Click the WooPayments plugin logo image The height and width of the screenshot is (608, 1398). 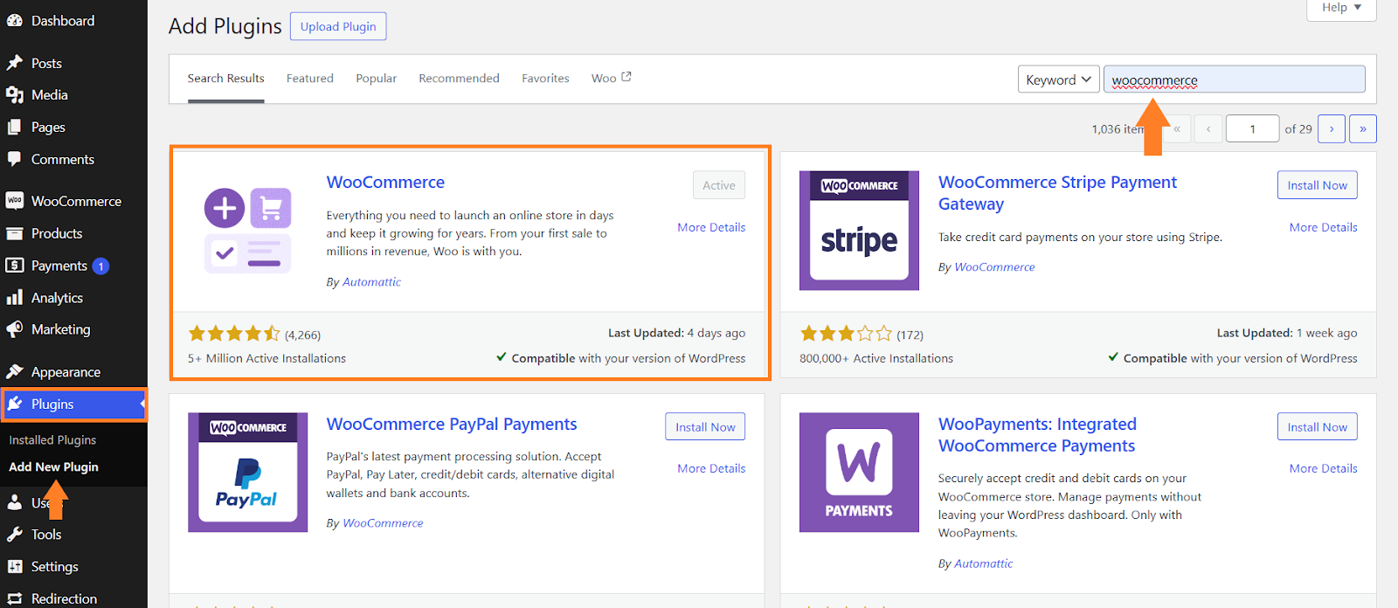point(859,473)
